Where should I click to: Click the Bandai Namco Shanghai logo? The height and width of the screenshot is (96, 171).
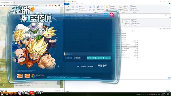pos(27,76)
